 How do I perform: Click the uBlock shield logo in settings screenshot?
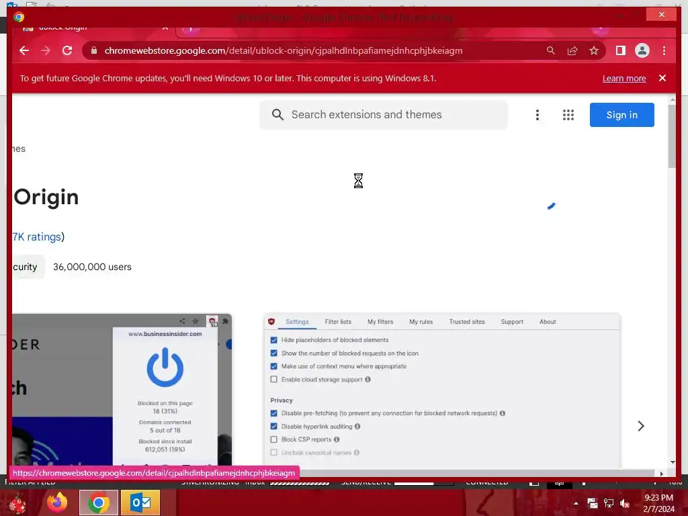[271, 322]
